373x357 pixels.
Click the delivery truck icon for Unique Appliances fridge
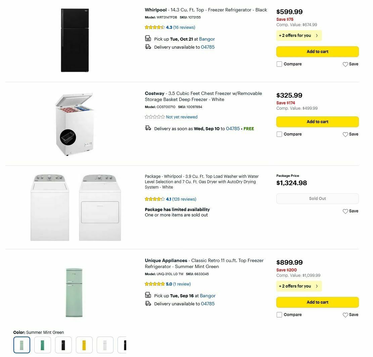click(x=148, y=303)
